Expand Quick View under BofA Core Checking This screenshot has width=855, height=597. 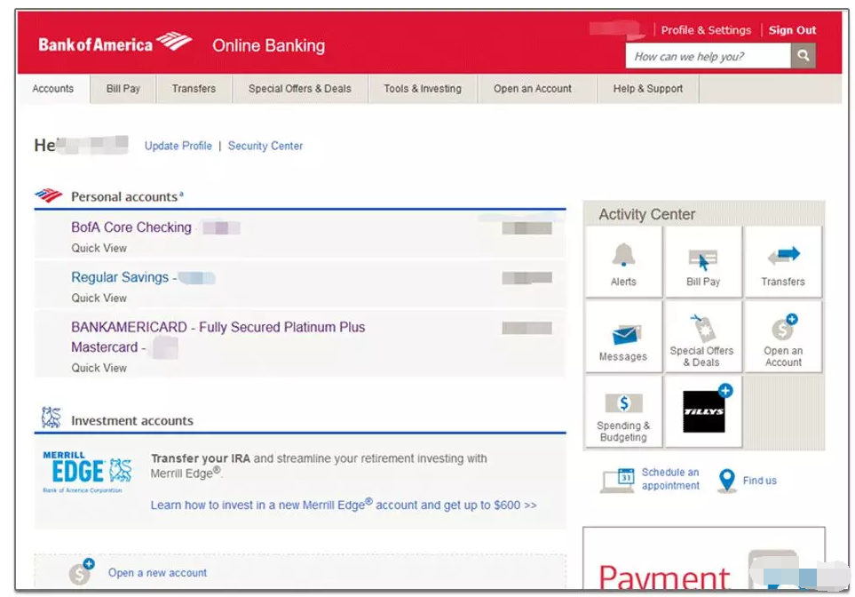99,248
